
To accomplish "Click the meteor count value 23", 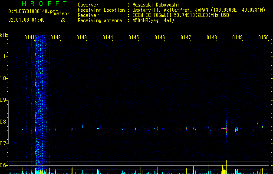I will point(63,20).
